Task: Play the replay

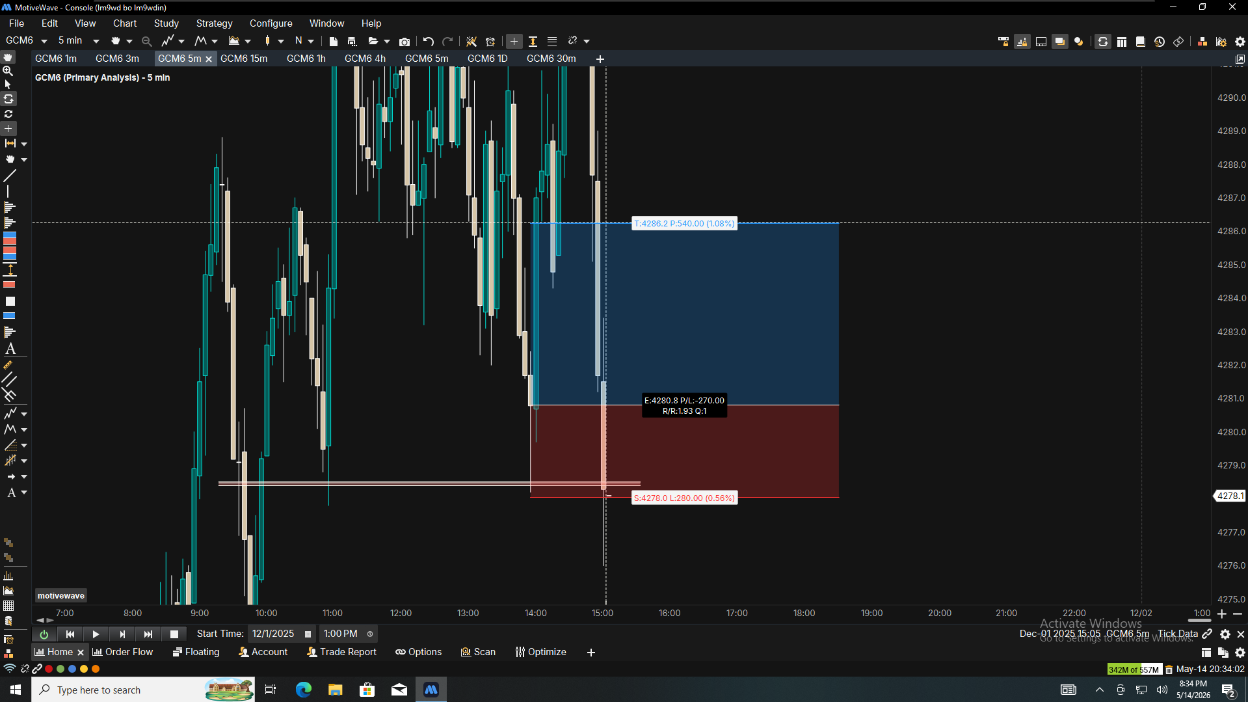Action: coord(96,634)
